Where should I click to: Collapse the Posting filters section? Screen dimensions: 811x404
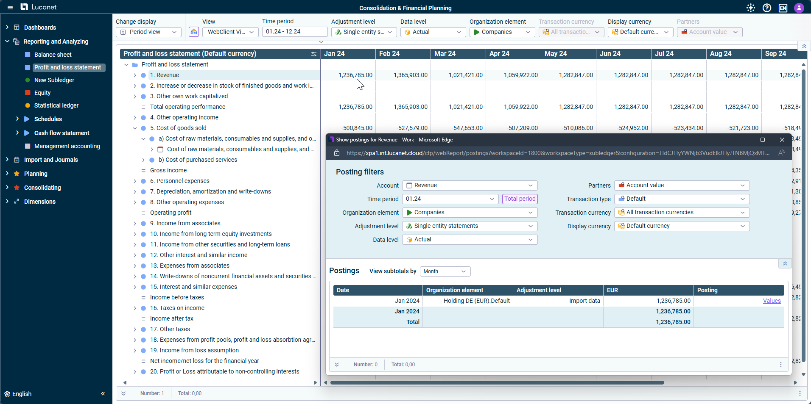[x=785, y=263]
